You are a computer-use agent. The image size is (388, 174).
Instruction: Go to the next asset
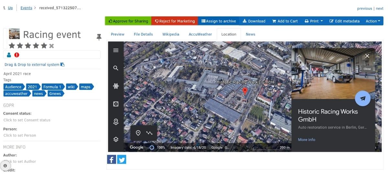pyautogui.click(x=380, y=8)
